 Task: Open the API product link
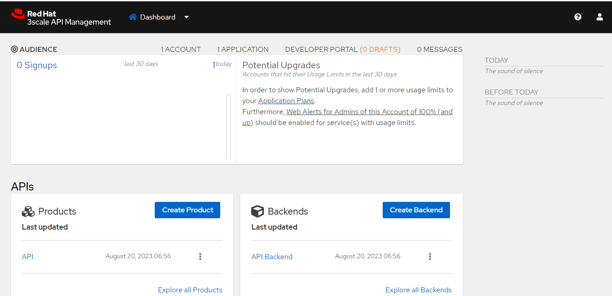[x=28, y=256]
